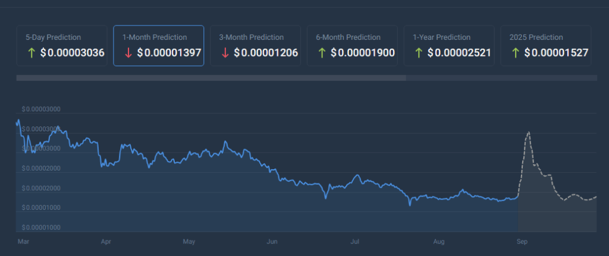
Task: Click the horizontal scrollbar thumb under cards
Action: pos(211,78)
